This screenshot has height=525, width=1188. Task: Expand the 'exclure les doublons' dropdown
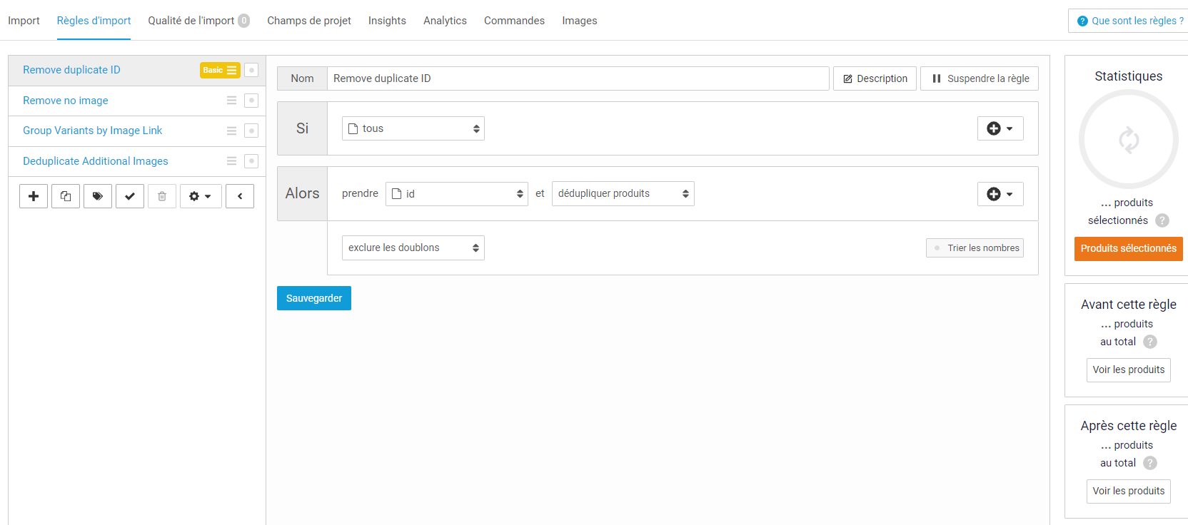click(413, 248)
